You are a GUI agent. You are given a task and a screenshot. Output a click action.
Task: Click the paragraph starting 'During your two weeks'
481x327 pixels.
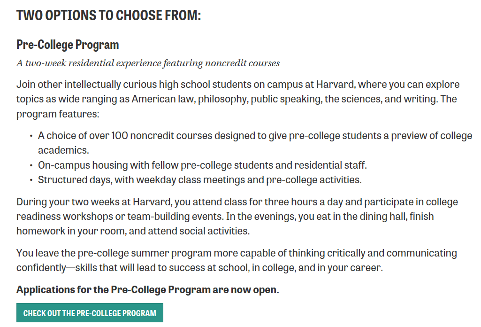tap(237, 216)
